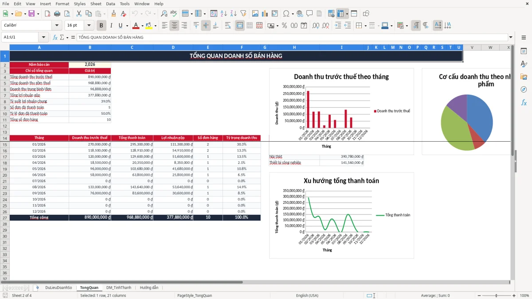Click the Format as Percent icon

pyautogui.click(x=285, y=26)
